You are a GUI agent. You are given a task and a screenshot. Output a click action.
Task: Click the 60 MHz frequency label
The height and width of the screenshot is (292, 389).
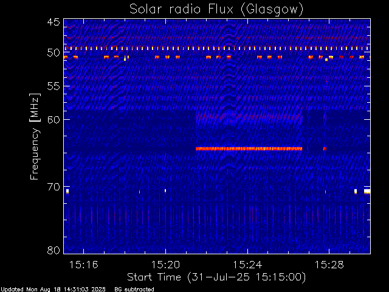53,120
